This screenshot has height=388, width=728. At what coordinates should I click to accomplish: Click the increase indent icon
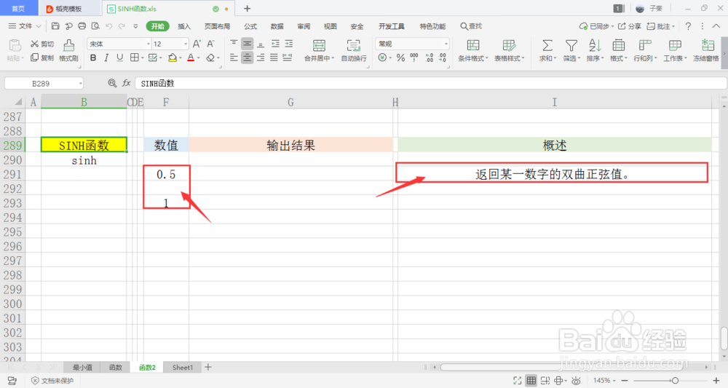(289, 44)
